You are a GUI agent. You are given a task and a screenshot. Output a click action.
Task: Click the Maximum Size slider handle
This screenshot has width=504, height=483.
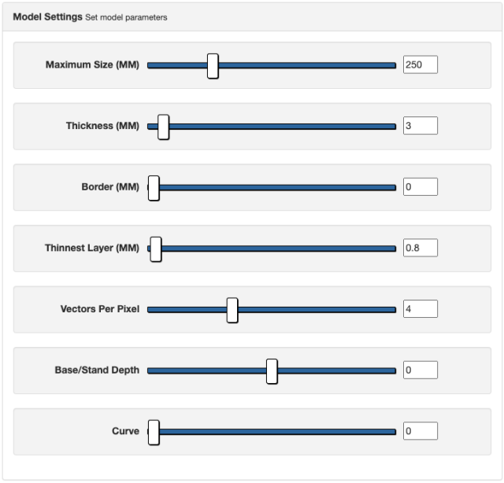[213, 65]
